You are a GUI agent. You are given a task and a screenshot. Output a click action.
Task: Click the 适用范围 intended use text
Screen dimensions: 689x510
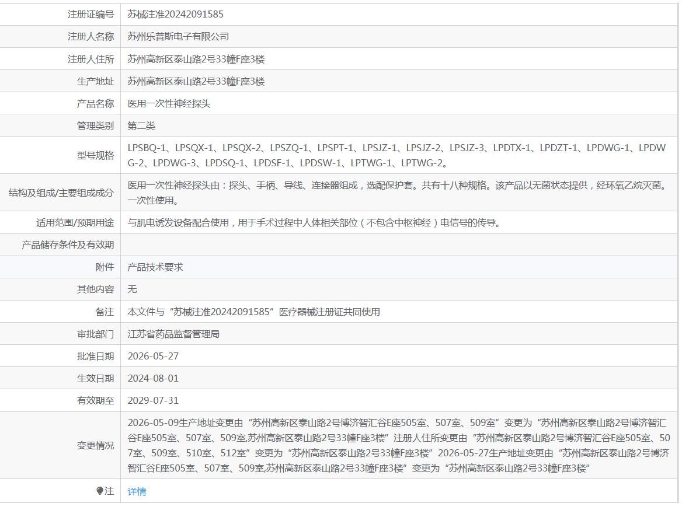[314, 223]
